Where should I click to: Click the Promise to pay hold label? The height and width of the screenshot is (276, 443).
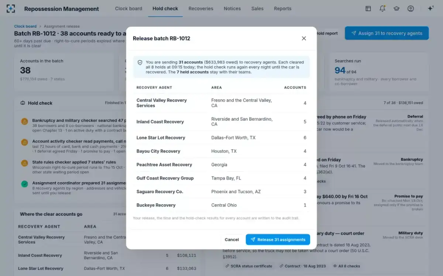tap(409, 196)
